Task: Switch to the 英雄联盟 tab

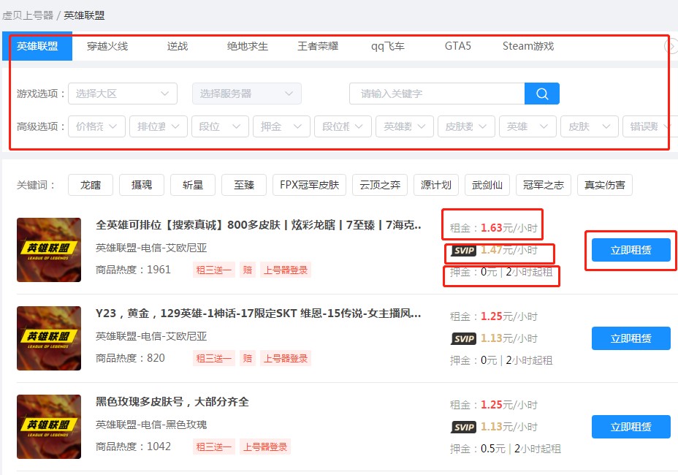Action: tap(37, 46)
